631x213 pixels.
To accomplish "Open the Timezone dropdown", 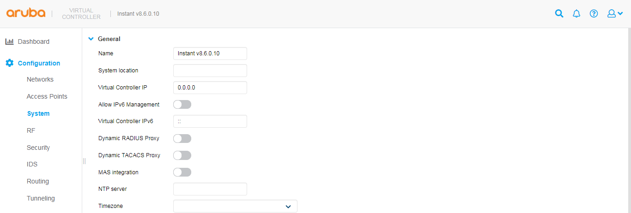I will 235,206.
